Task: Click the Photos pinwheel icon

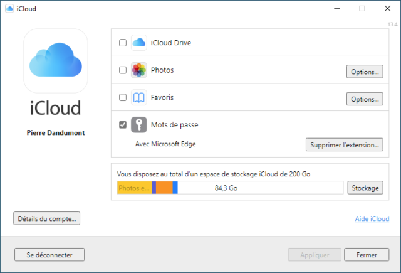Action: [139, 70]
